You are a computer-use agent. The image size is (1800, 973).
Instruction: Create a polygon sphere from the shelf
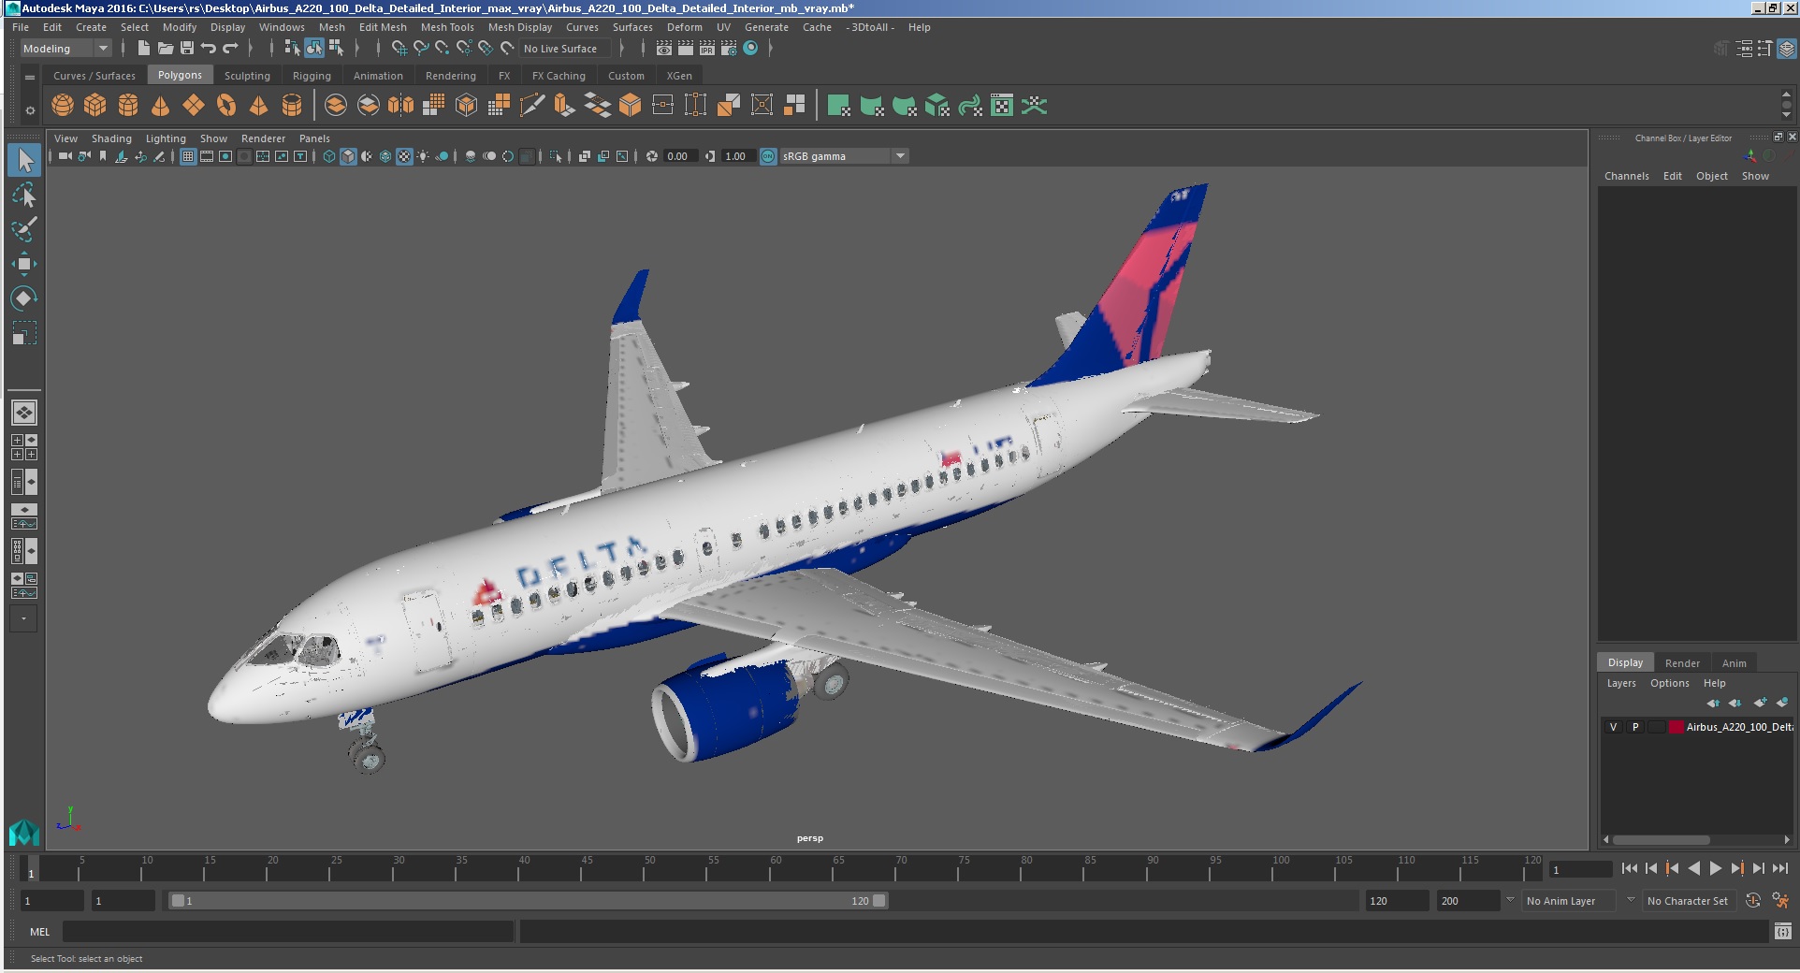coord(63,106)
